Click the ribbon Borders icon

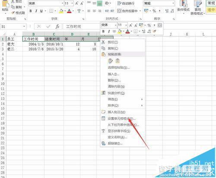tap(51, 11)
